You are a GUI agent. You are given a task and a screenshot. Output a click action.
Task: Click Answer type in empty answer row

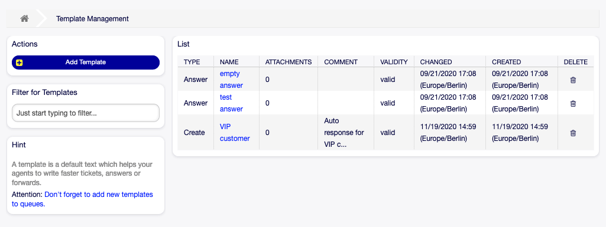196,80
